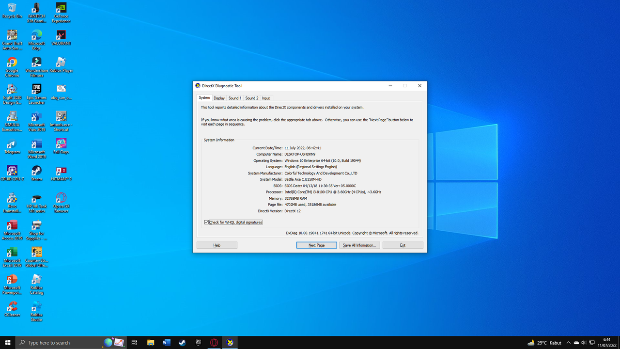The height and width of the screenshot is (349, 620).
Task: Switch to the Input tab
Action: (x=266, y=98)
